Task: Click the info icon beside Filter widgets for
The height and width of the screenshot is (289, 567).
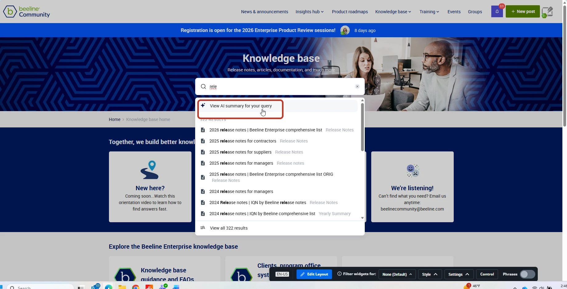Action: [x=340, y=274]
